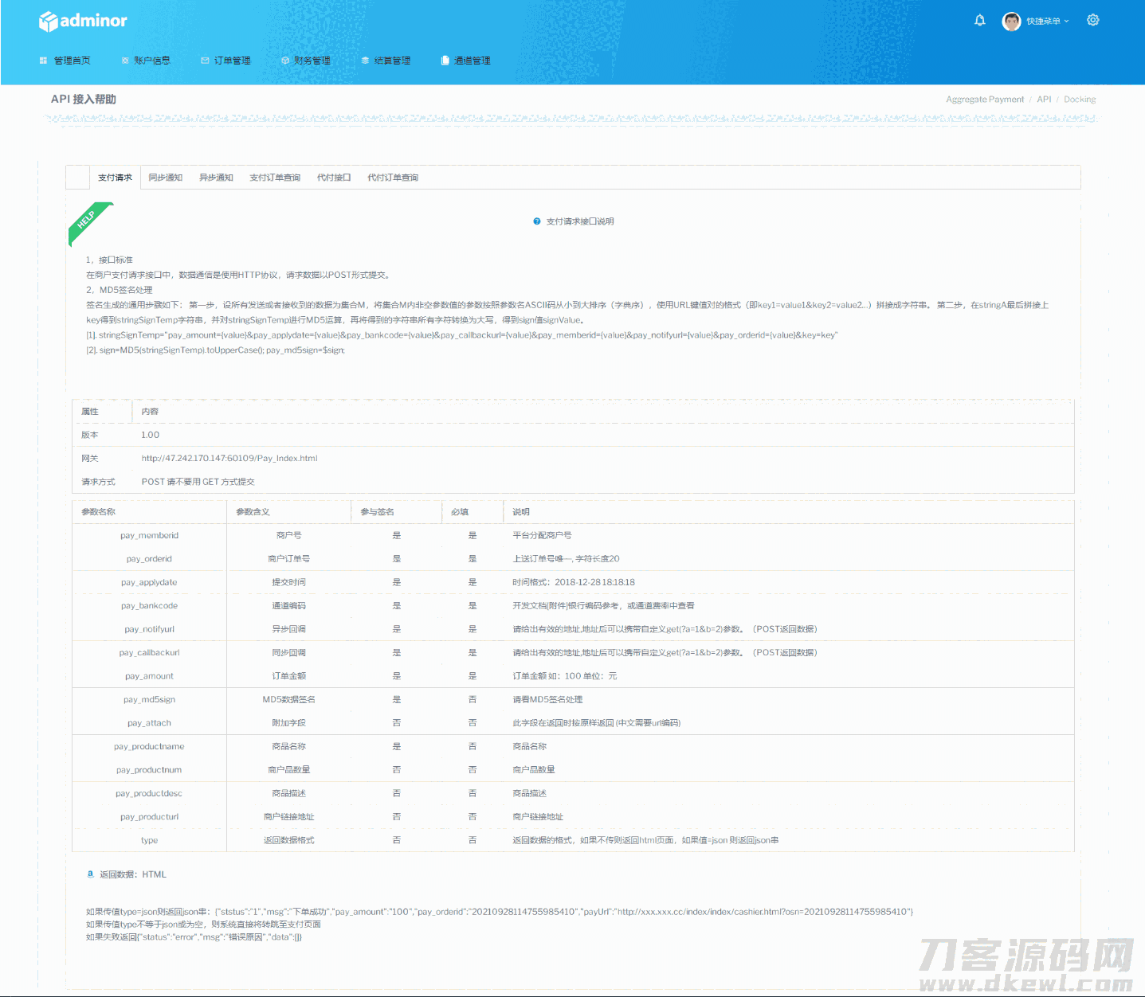1145x997 pixels.
Task: Select the 支付订单查询 tab
Action: pyautogui.click(x=275, y=178)
